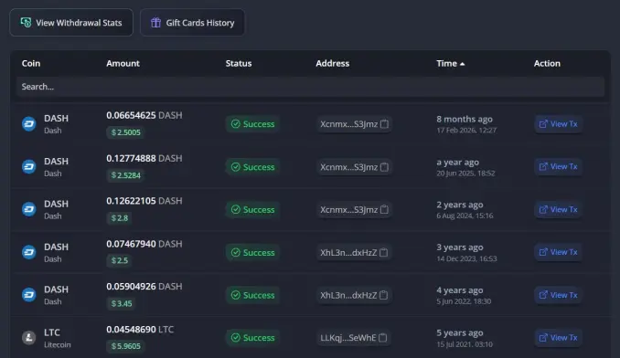Click the $2.8 value badge
This screenshot has height=358, width=620.
(x=120, y=218)
